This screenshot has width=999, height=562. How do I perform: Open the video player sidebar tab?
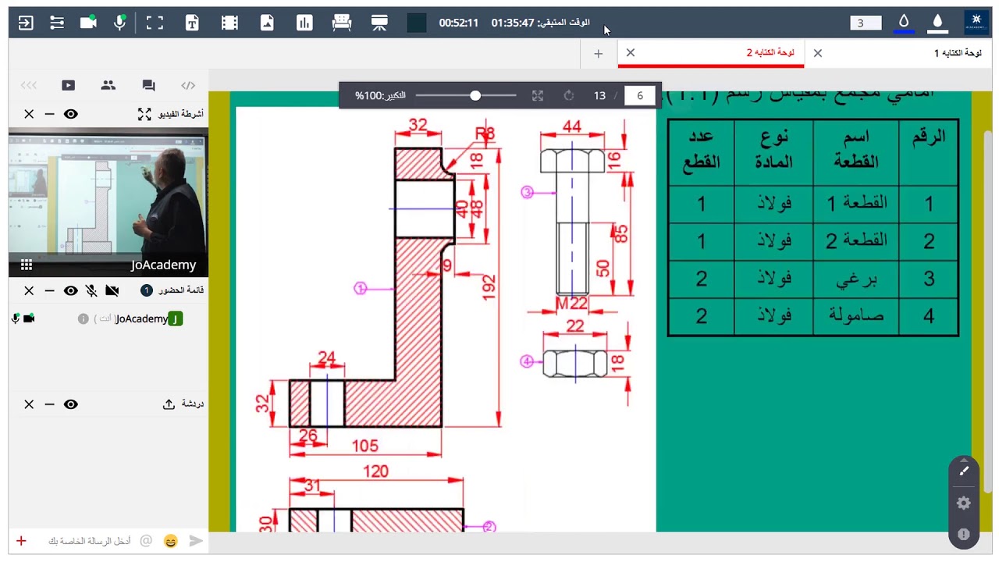69,85
